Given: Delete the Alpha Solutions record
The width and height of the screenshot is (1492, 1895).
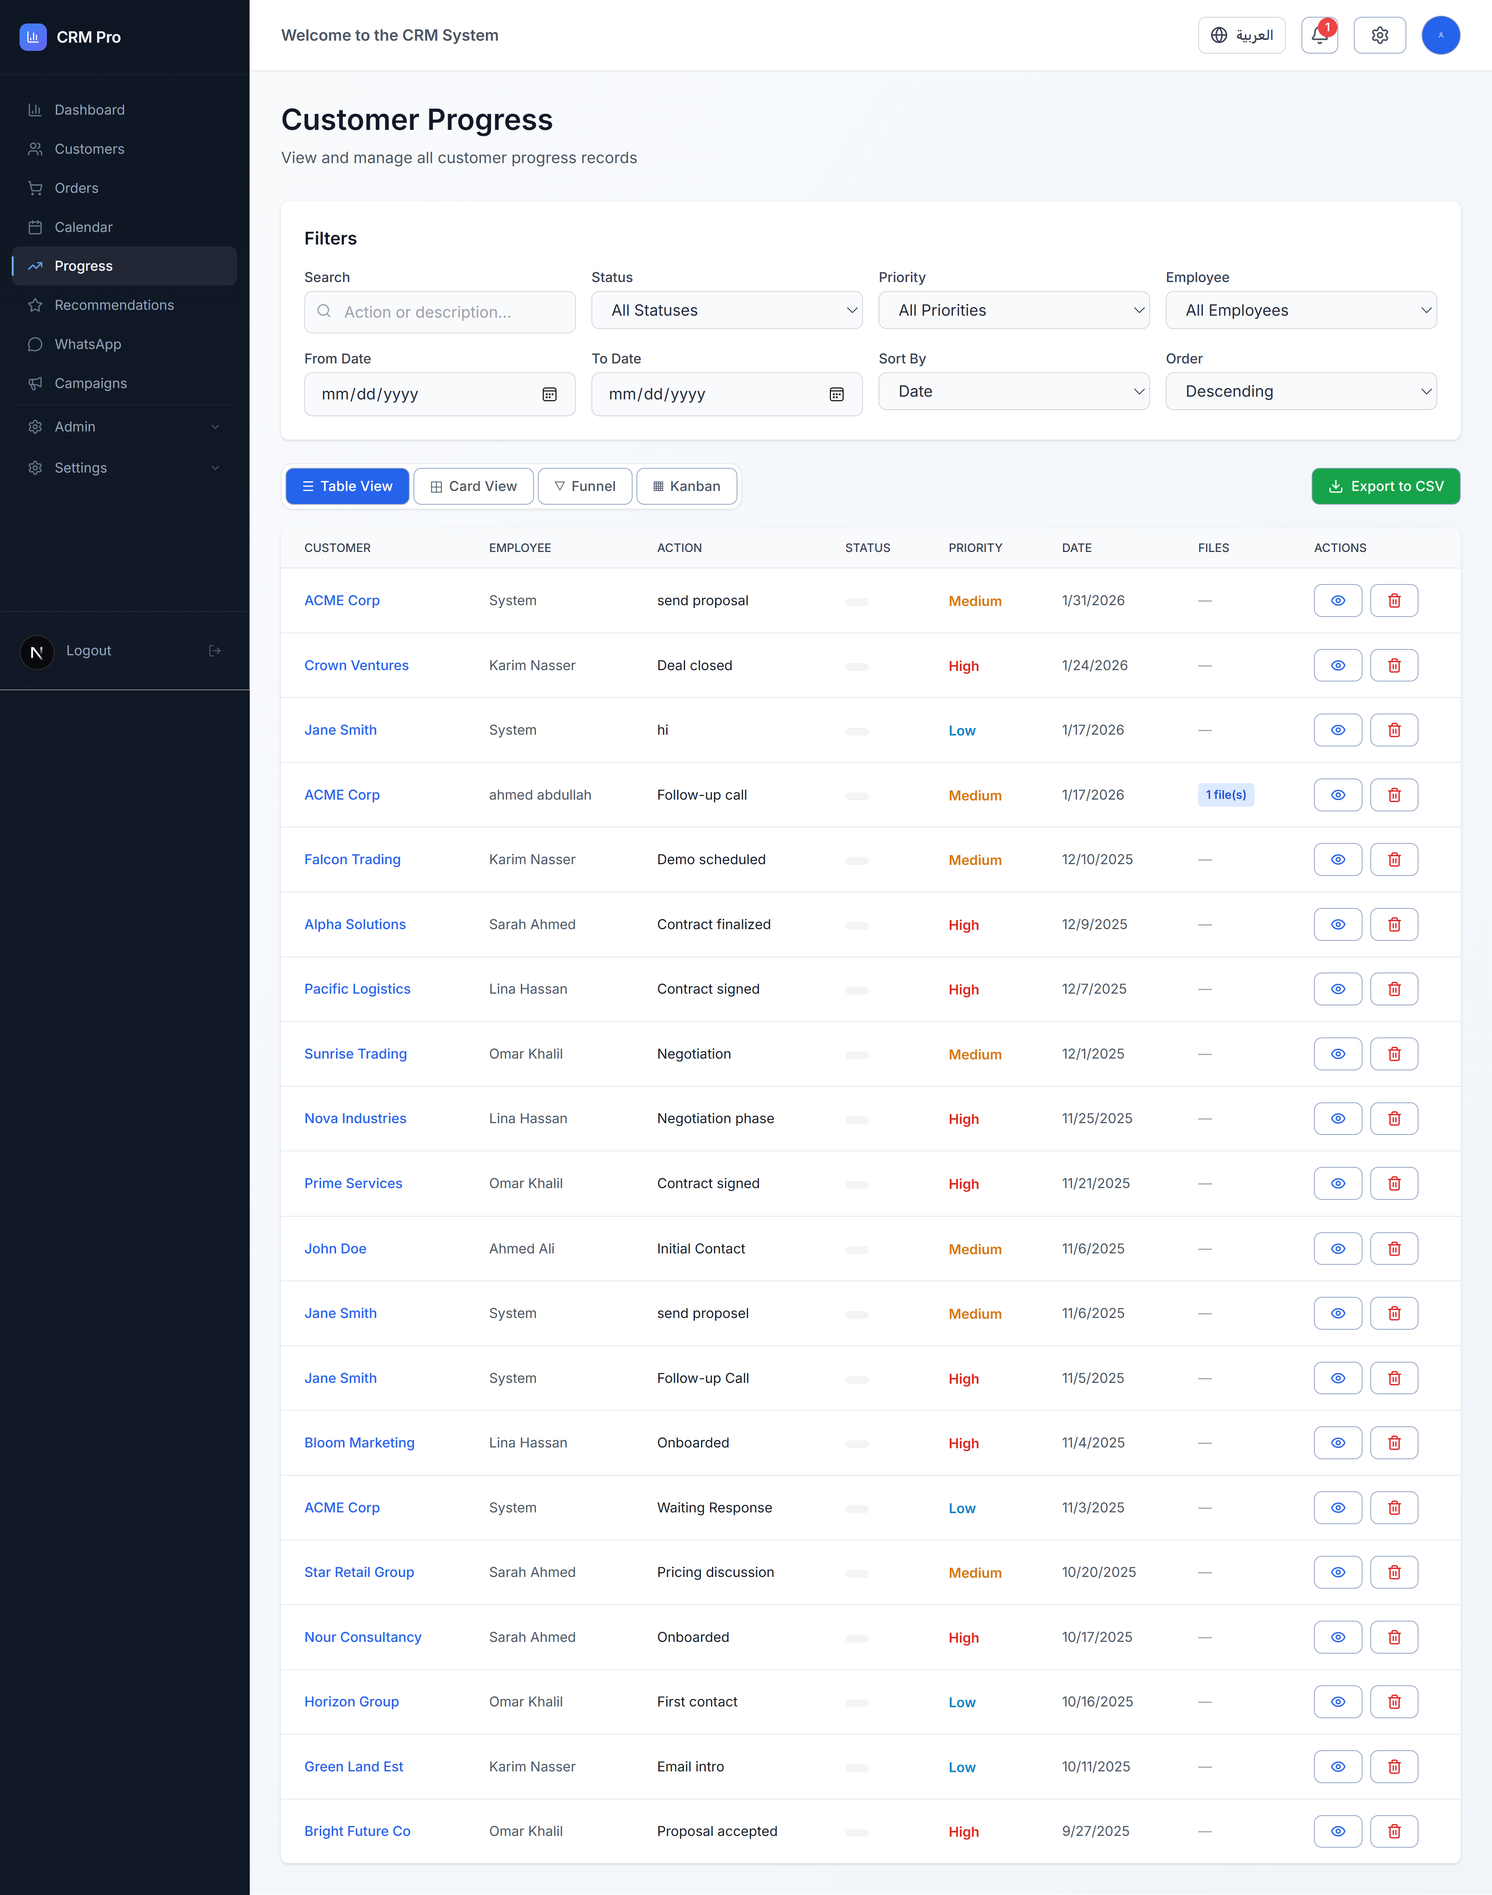Looking at the screenshot, I should (1394, 924).
